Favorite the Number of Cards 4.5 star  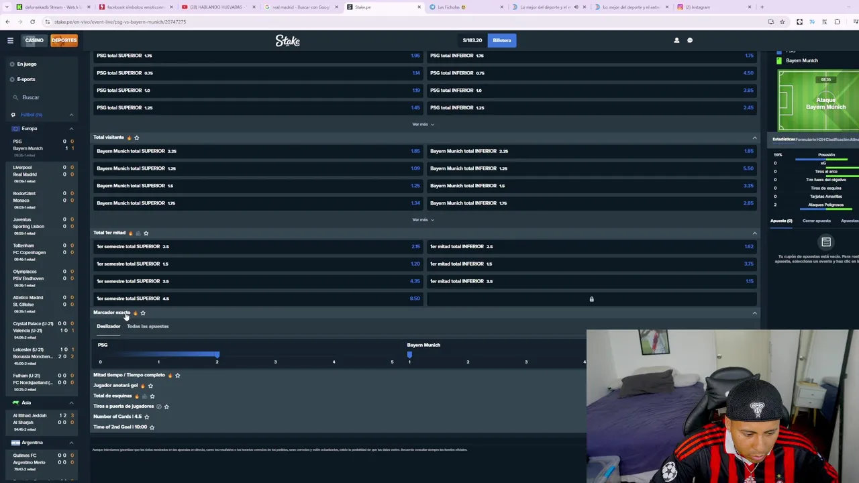coord(146,417)
